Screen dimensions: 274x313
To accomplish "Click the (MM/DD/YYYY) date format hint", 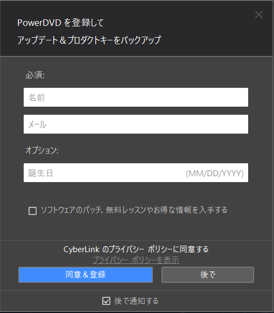I will click(215, 173).
